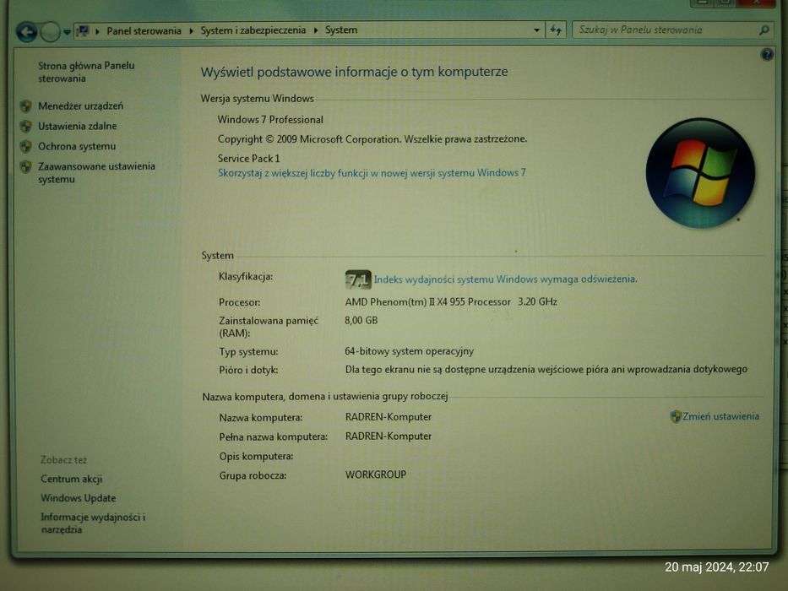Open recent pages dropdown arrow beside Forward
Viewport: 788px width, 591px height.
(x=67, y=33)
